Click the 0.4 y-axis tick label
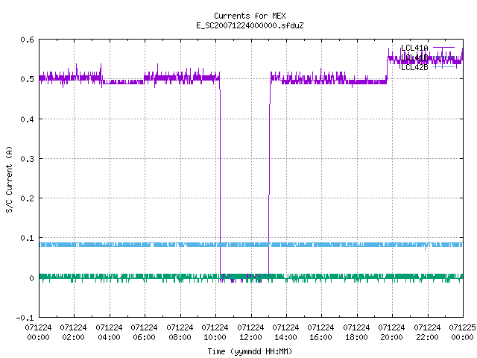 [x=27, y=119]
